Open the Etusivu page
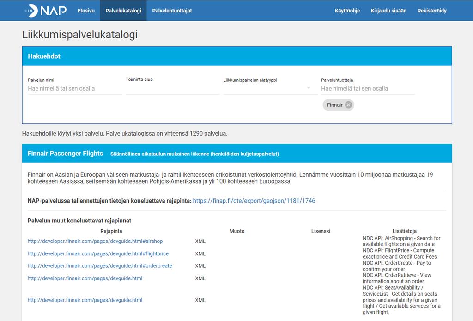Image resolution: width=473 pixels, height=321 pixels. click(x=86, y=11)
